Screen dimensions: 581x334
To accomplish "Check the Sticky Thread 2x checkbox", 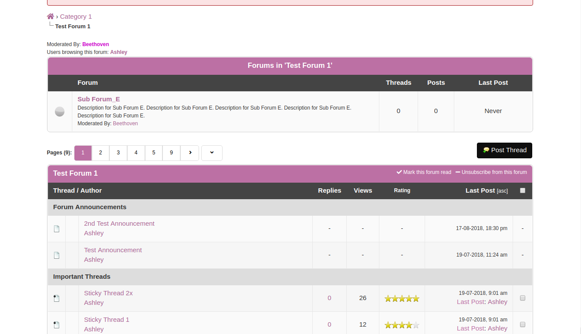I will 523,298.
